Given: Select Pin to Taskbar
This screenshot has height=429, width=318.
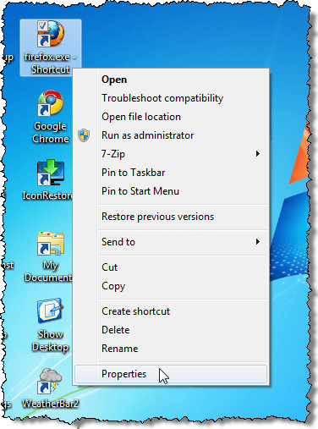Looking at the screenshot, I should [171, 173].
